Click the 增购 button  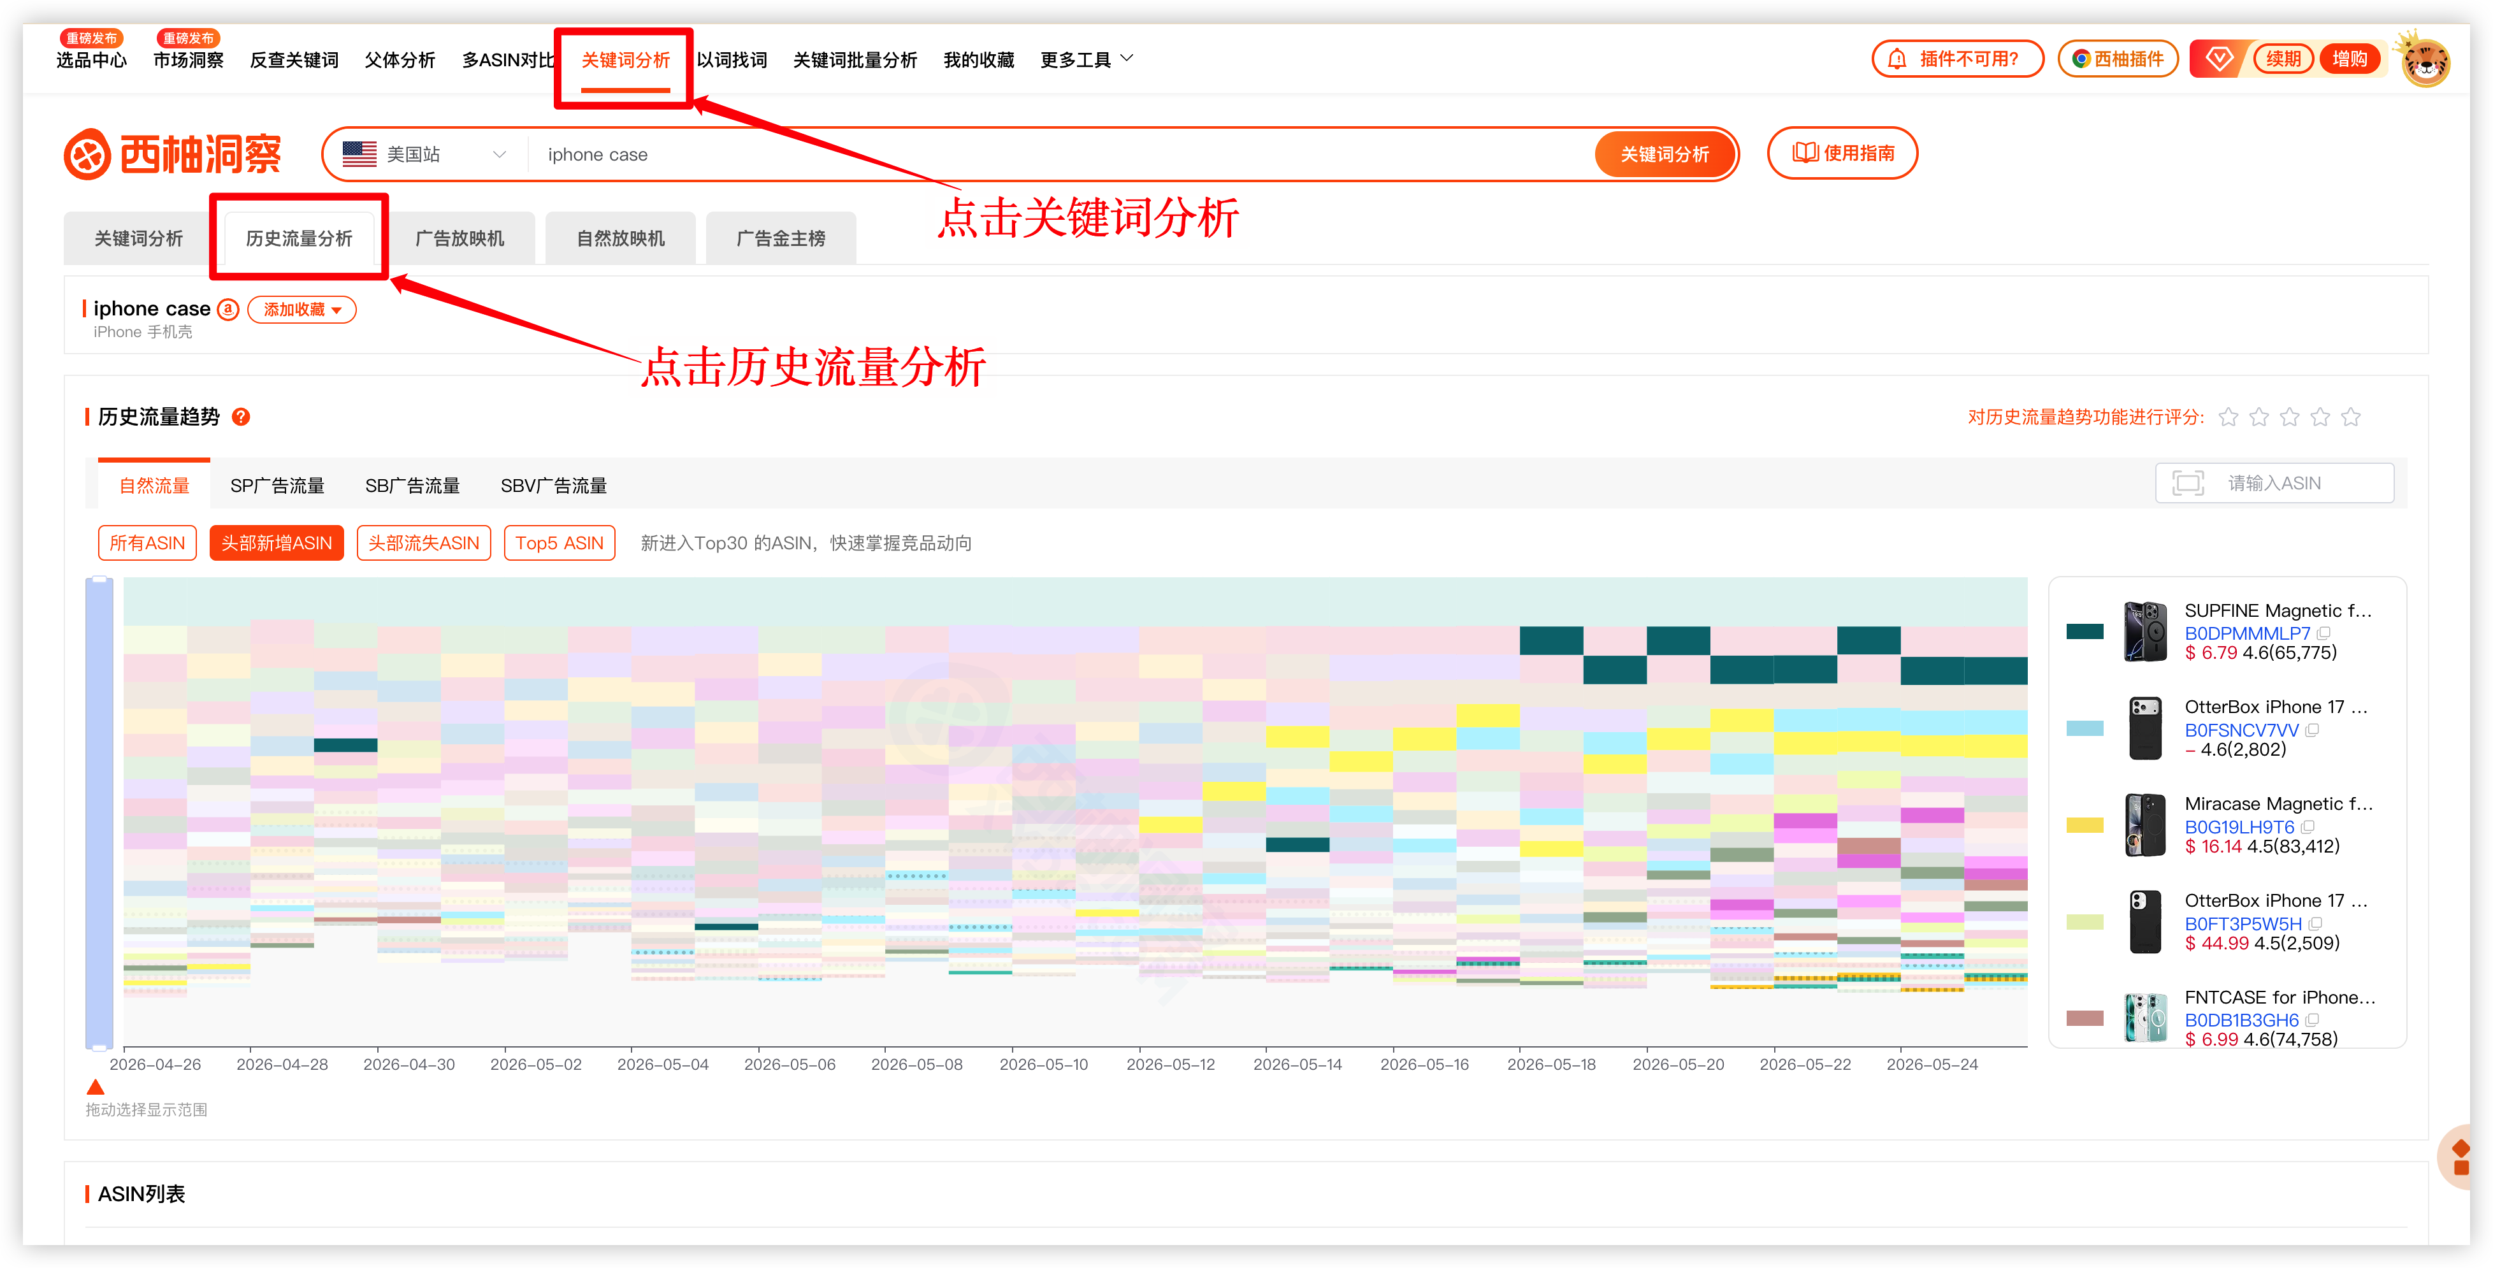[x=2349, y=59]
